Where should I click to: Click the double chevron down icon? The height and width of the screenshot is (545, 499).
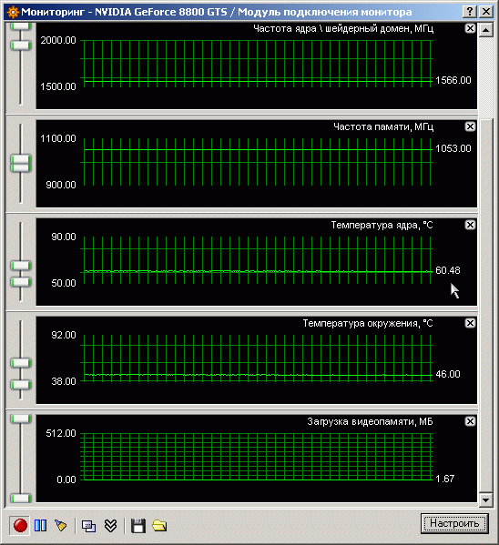(111, 526)
